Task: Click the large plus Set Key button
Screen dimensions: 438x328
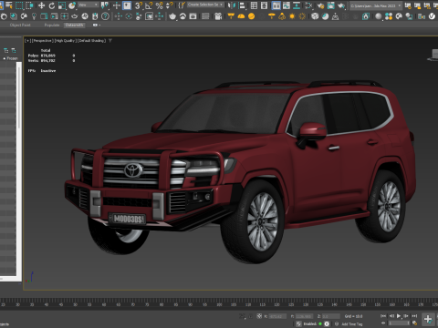Action: (428, 319)
